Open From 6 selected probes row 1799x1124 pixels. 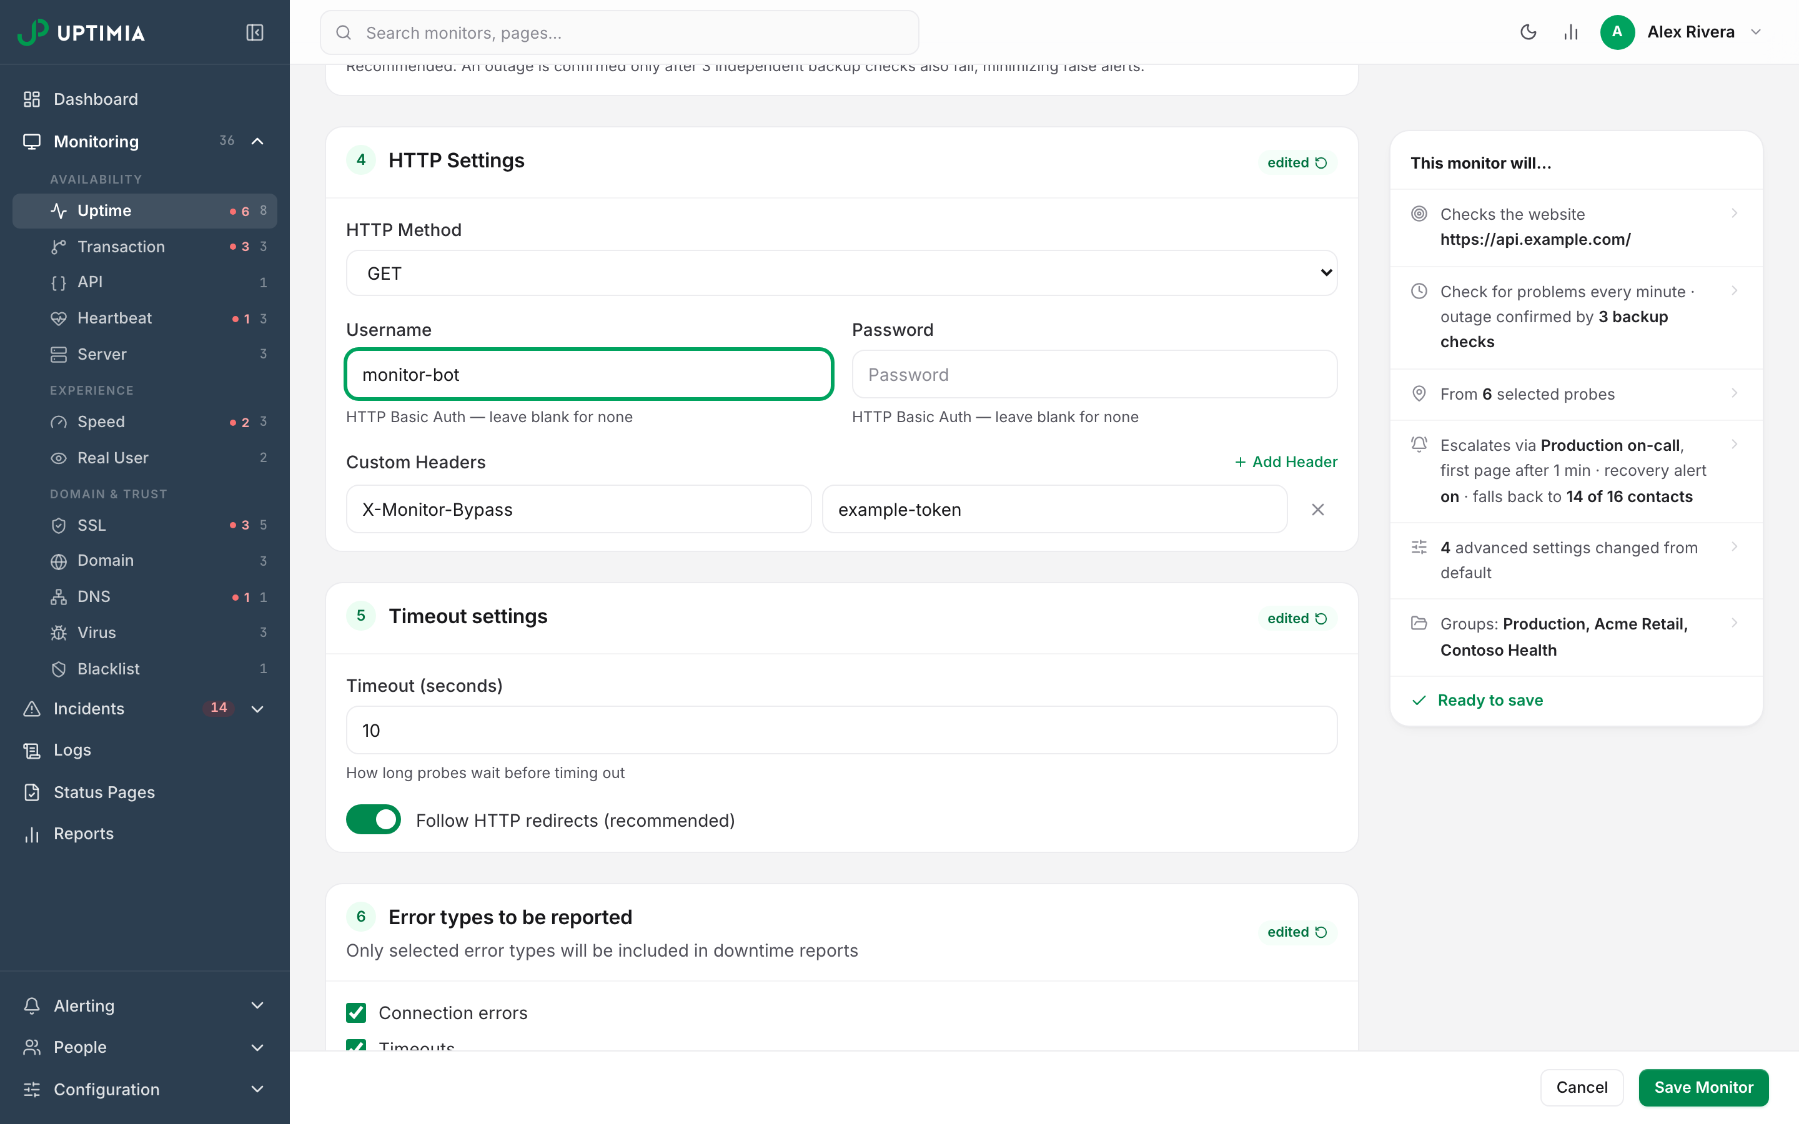[x=1576, y=394]
